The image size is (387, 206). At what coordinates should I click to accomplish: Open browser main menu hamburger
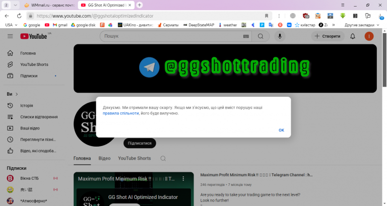[x=343, y=5]
